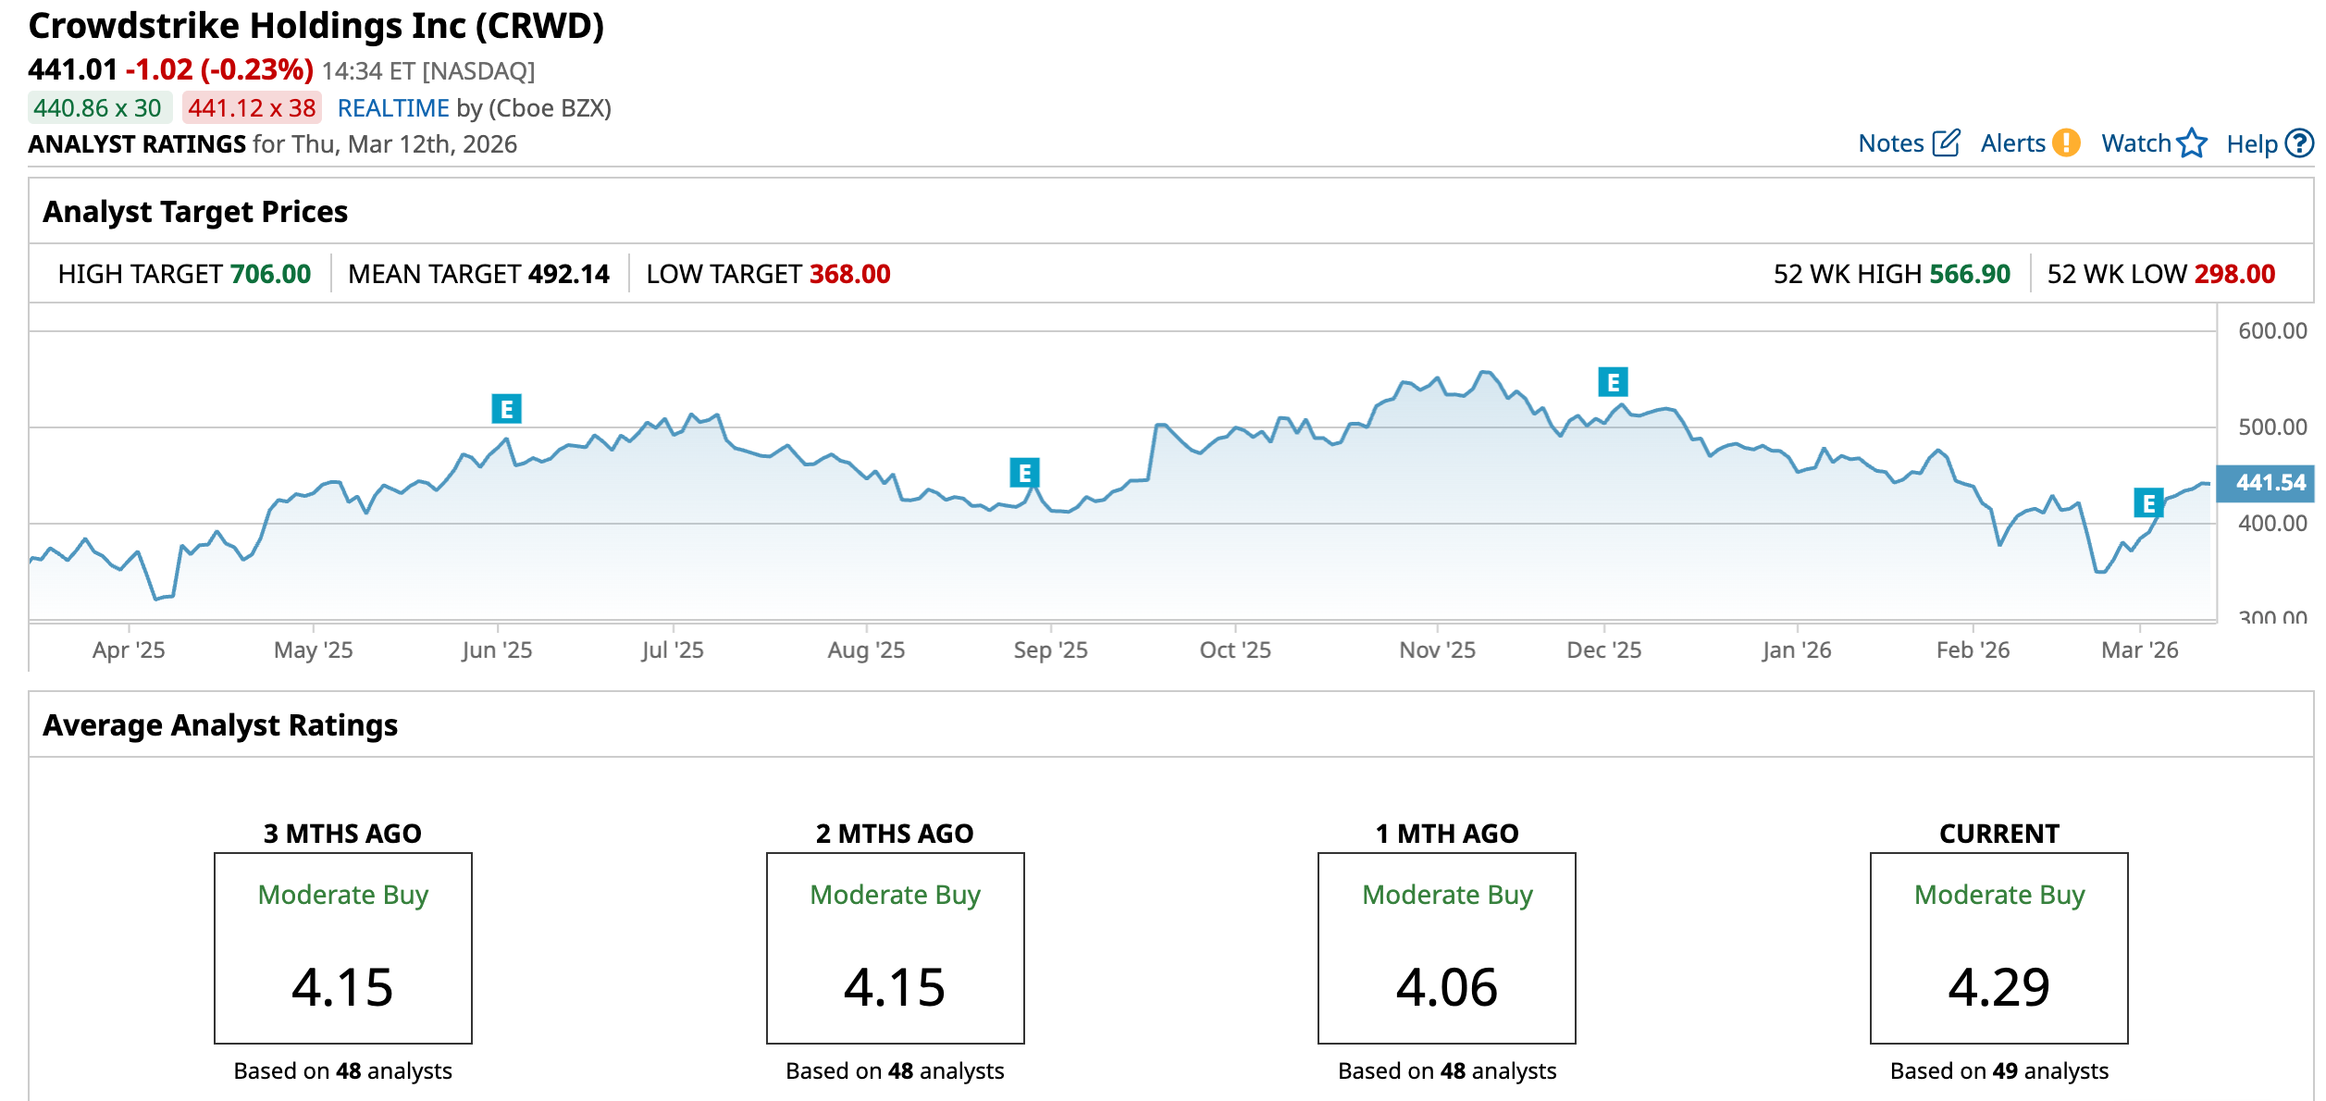This screenshot has width=2326, height=1101.
Task: Click the earnings E marker near Sep '25
Action: (1024, 473)
